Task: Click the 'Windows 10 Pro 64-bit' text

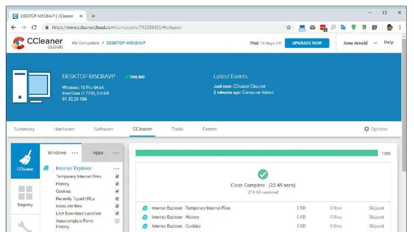Action: pos(83,87)
